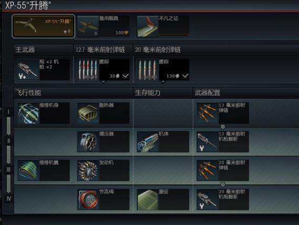Select 12毫米前射机枪翻新 new guns module
The width and height of the screenshot is (299, 225).
tap(222, 142)
